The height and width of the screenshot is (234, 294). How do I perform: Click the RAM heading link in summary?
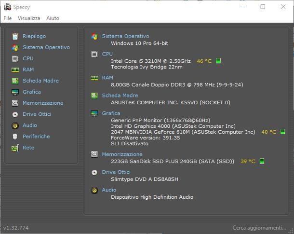click(x=107, y=78)
